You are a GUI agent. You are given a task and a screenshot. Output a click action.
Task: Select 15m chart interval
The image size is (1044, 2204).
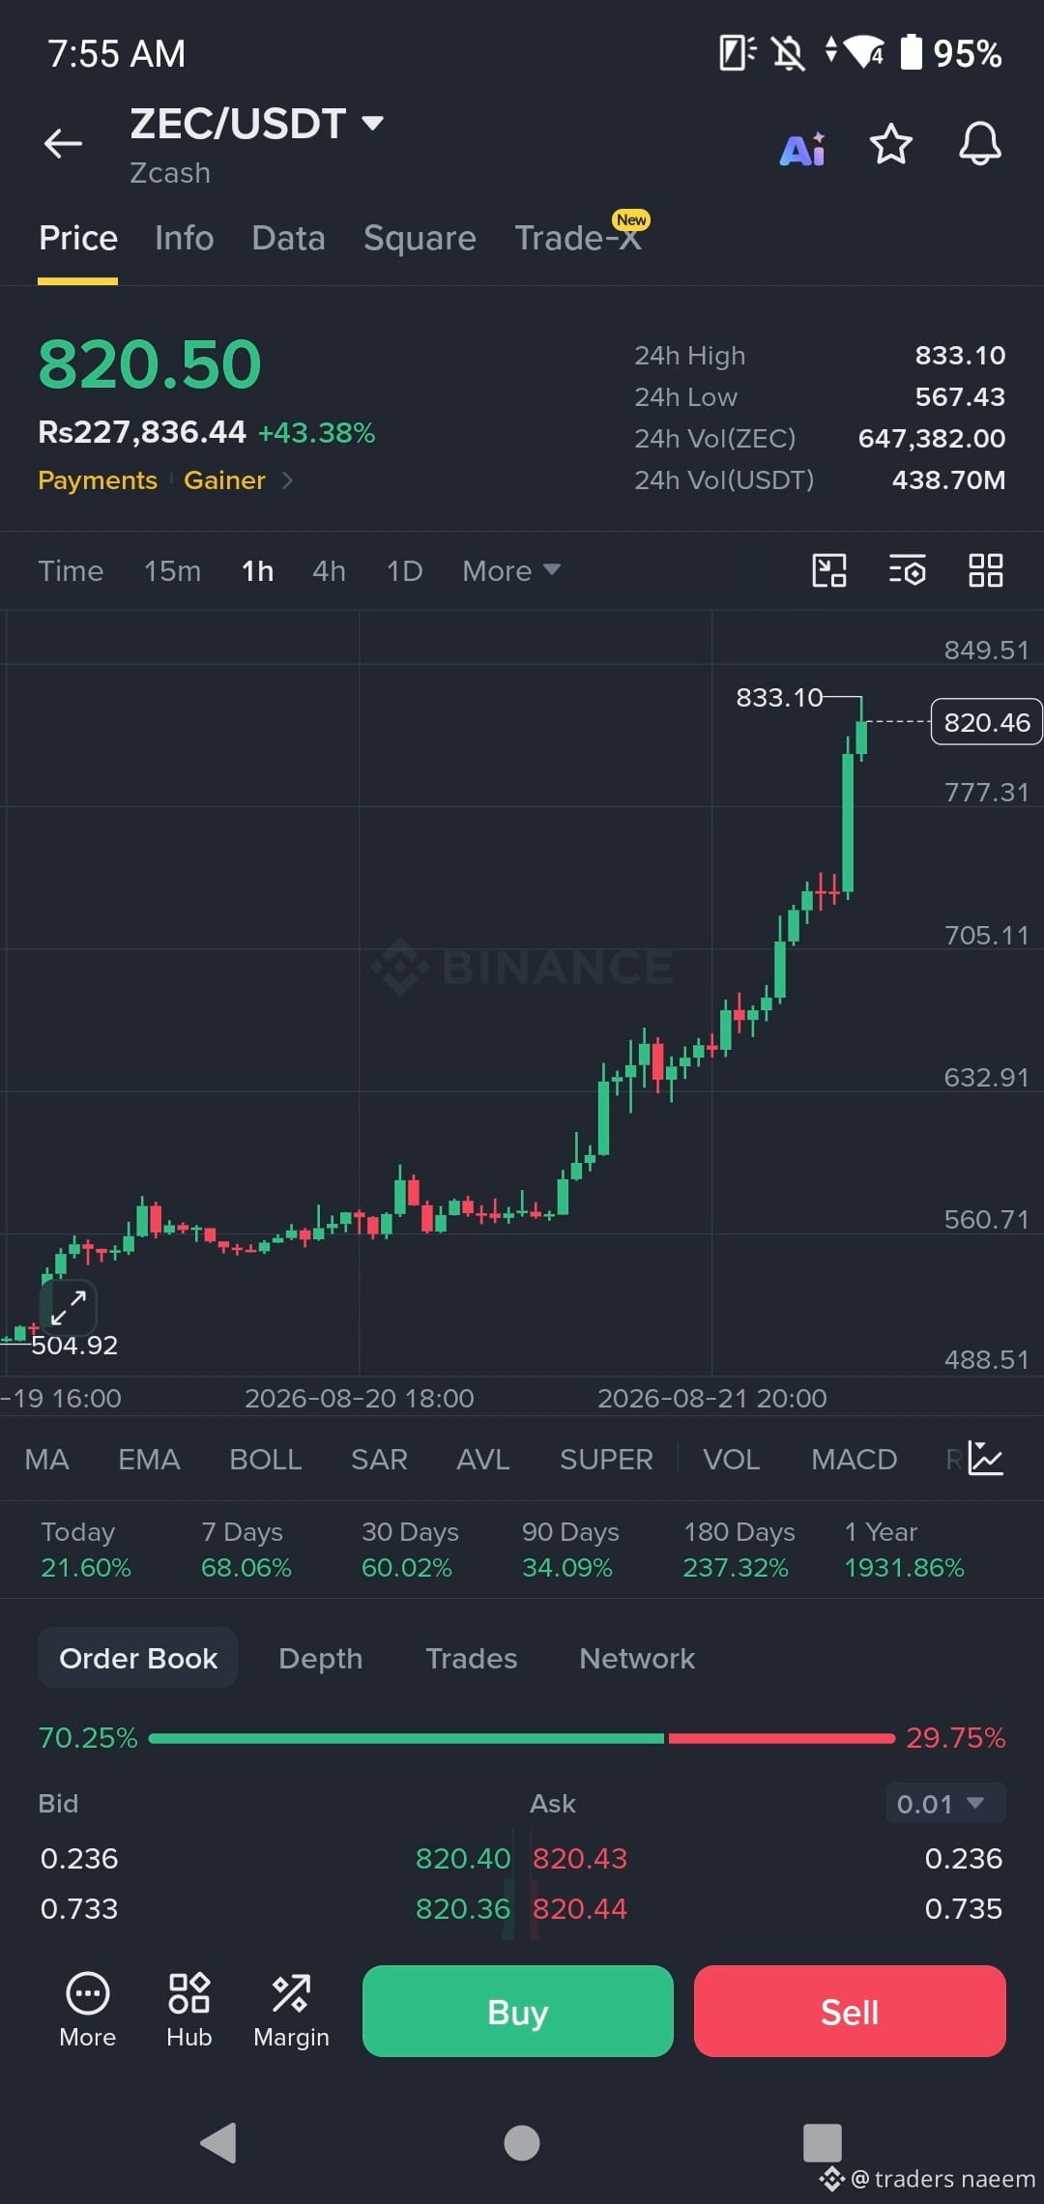coord(172,571)
